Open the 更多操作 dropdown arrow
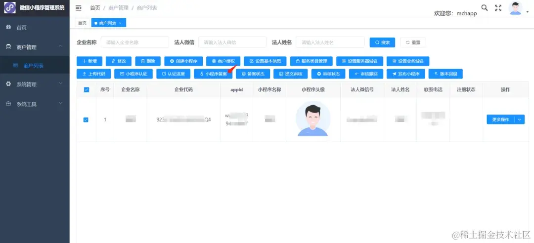534x243 pixels. click(x=519, y=120)
